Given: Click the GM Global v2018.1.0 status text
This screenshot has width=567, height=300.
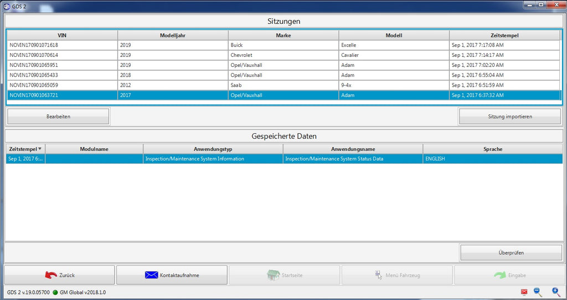Looking at the screenshot, I should click(x=83, y=292).
